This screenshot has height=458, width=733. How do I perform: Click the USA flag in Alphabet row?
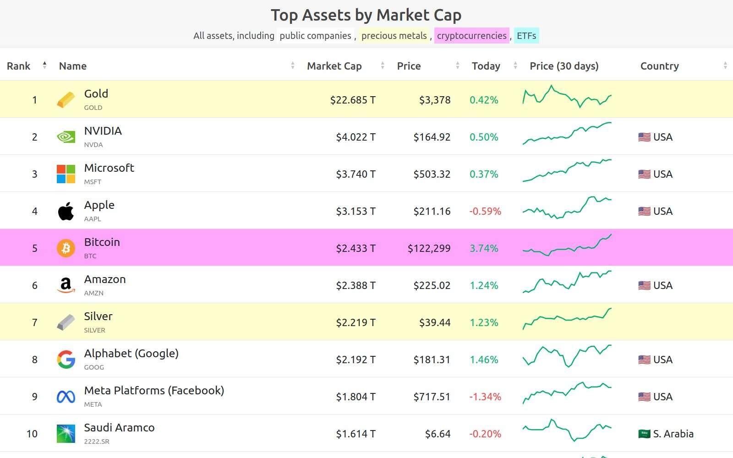[644, 360]
